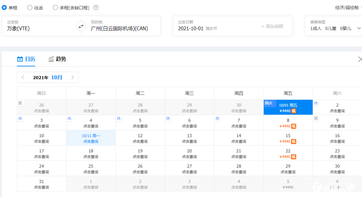Click 点击查询 under October 21
Viewport: 362px width, 197px height.
click(239, 157)
